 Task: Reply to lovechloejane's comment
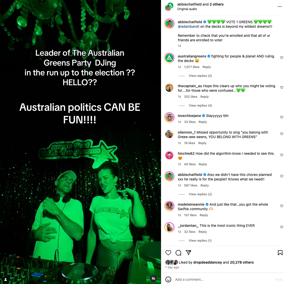[202, 122]
